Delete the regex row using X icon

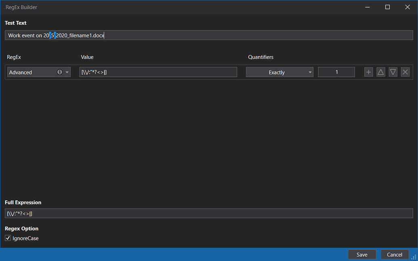405,72
